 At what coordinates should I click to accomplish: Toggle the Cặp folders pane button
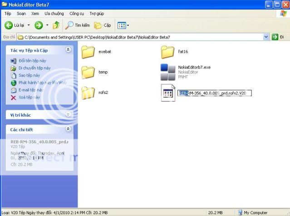coord(103,25)
